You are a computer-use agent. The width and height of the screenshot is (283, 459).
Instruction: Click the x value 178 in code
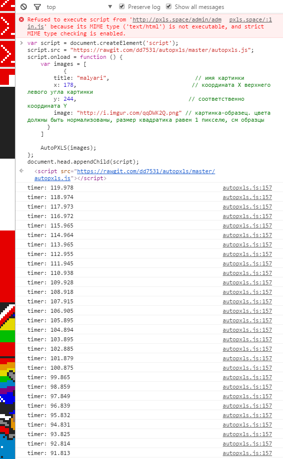click(68, 85)
